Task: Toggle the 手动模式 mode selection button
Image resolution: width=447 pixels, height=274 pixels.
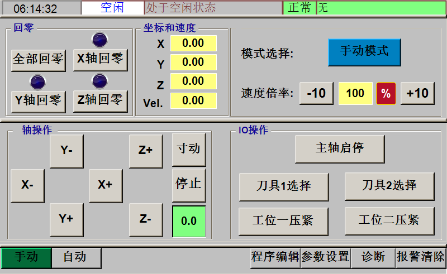Action: 364,52
